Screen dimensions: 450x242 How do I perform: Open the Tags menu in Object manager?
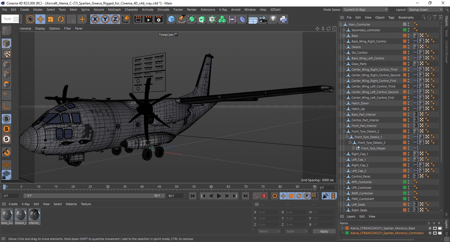391,17
